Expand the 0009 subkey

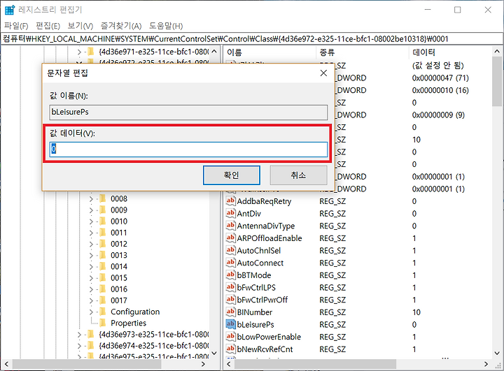91,210
